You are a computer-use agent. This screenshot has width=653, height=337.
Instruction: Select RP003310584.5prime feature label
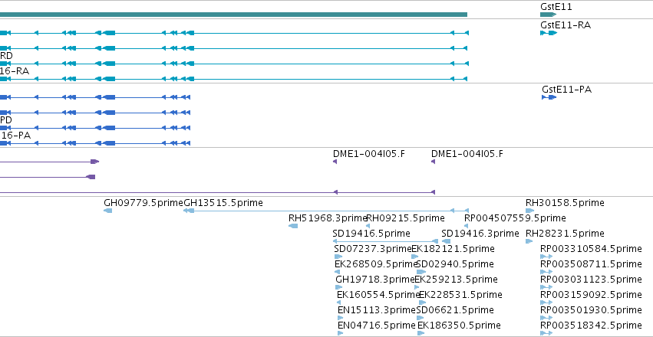(x=591, y=249)
